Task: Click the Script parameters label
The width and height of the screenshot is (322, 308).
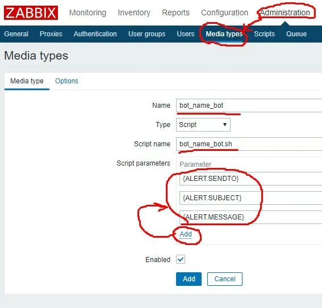Action: coord(143,163)
